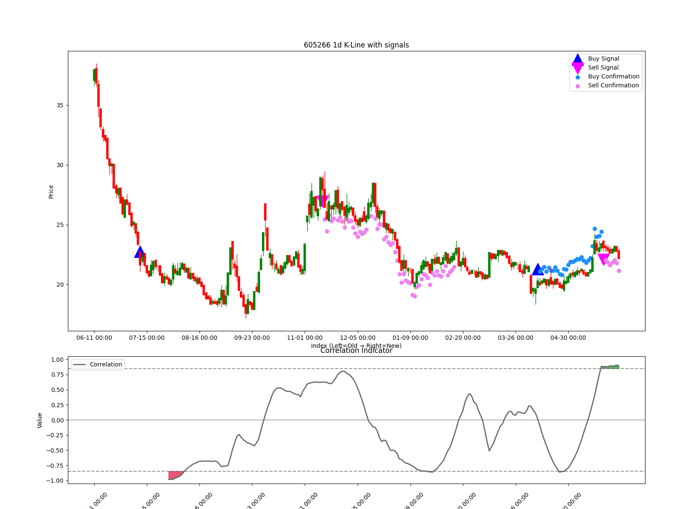Click the correlation axis label 0.00

point(57,420)
